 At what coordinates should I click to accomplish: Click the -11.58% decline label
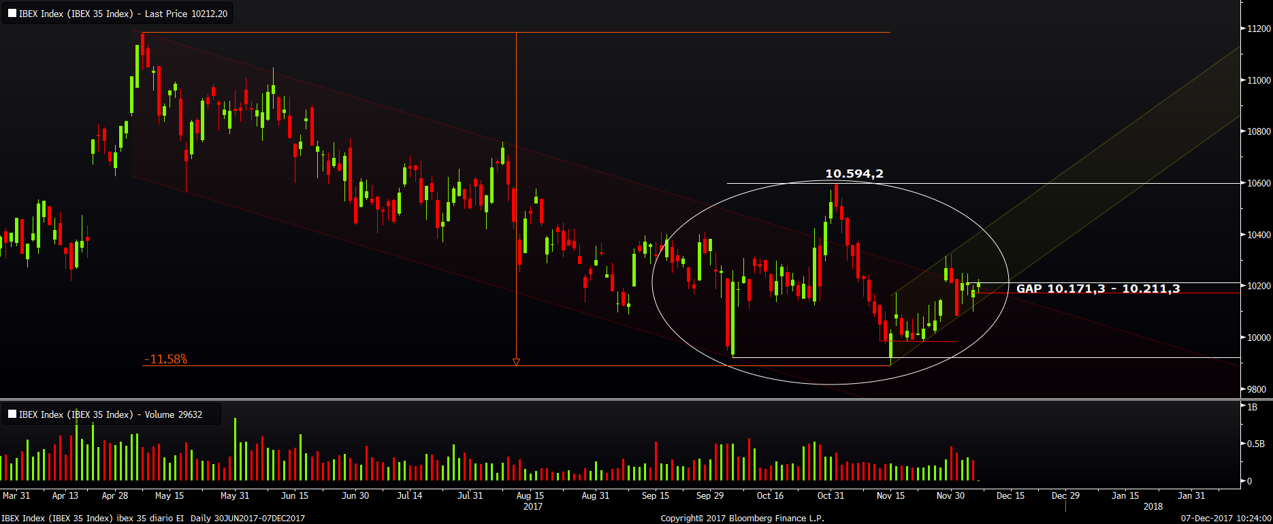click(165, 359)
